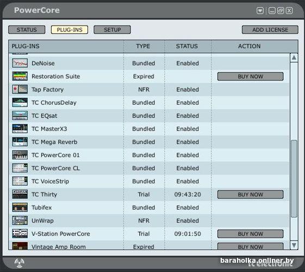Buy Restoration Suite with BUY NOW
The height and width of the screenshot is (272, 305).
tap(250, 77)
